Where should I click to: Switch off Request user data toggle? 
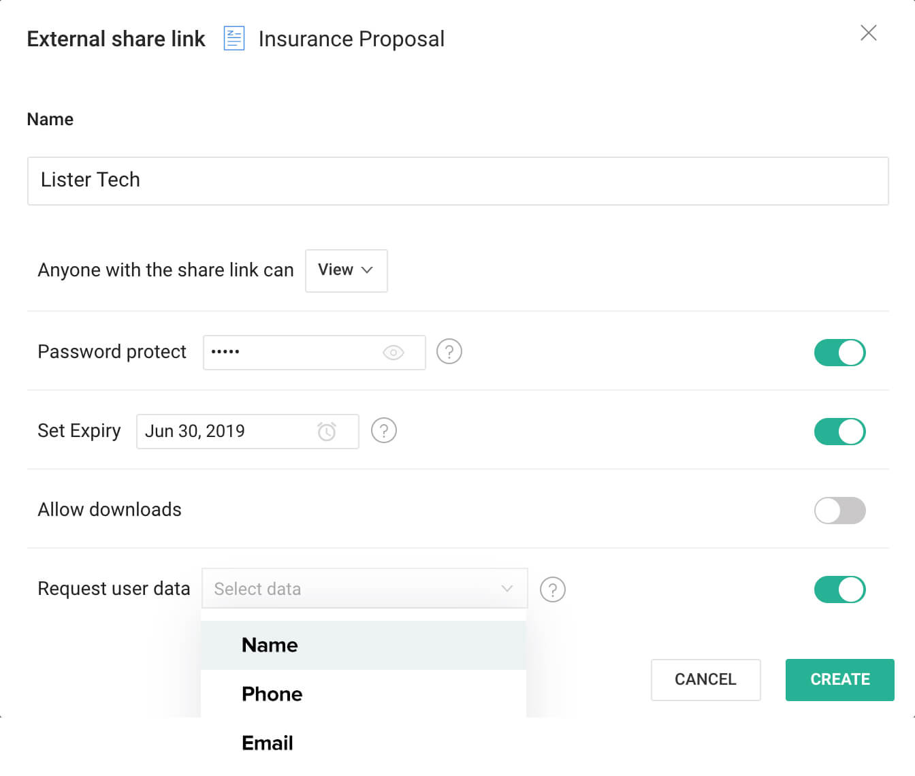[839, 589]
